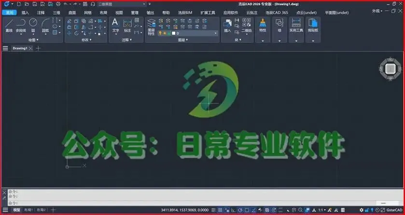Open the Appearance (外观) dropdown
The width and height of the screenshot is (405, 215).
coord(377,11)
